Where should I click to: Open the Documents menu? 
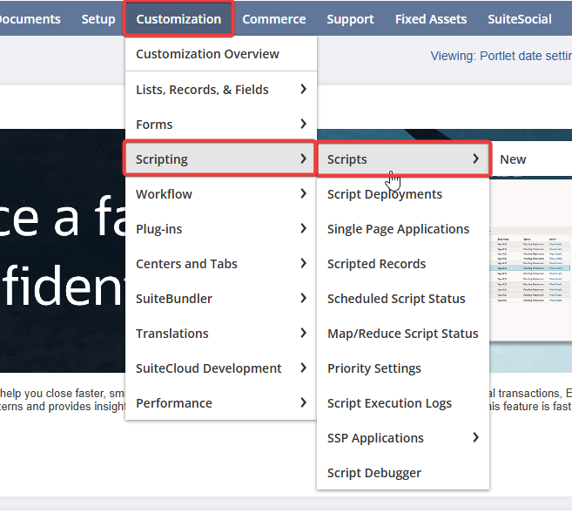30,19
